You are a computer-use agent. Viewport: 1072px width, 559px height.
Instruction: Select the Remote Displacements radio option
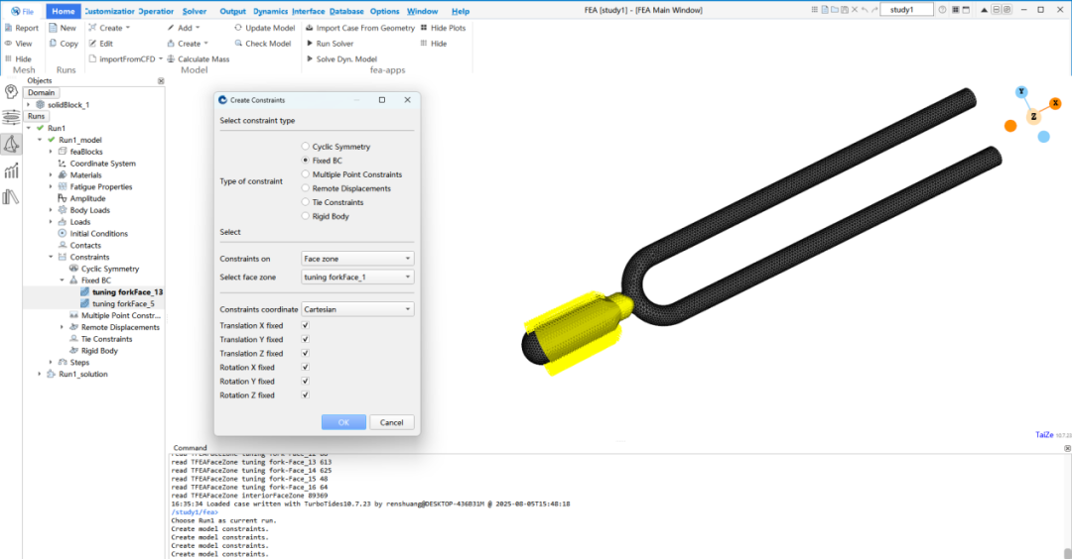pyautogui.click(x=306, y=187)
